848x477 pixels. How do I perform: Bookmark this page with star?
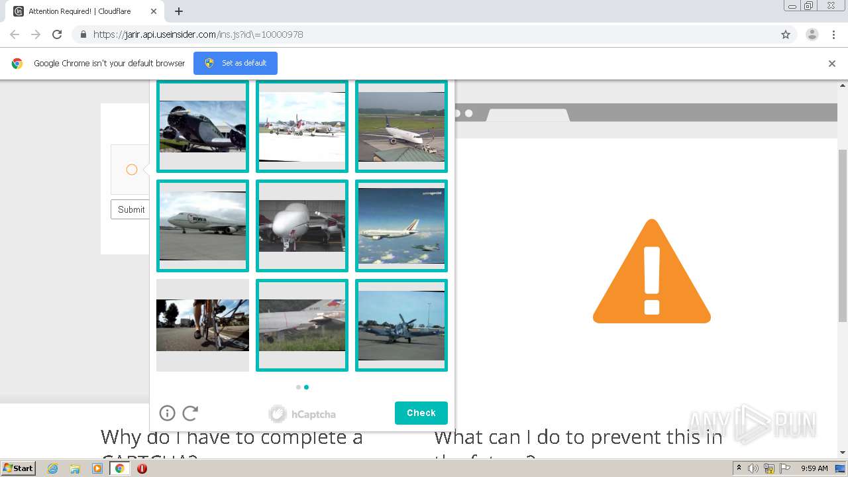786,34
